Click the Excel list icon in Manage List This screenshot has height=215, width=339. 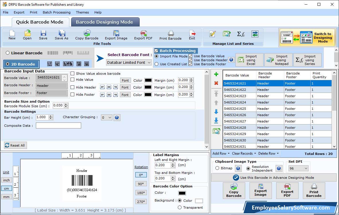point(227,34)
